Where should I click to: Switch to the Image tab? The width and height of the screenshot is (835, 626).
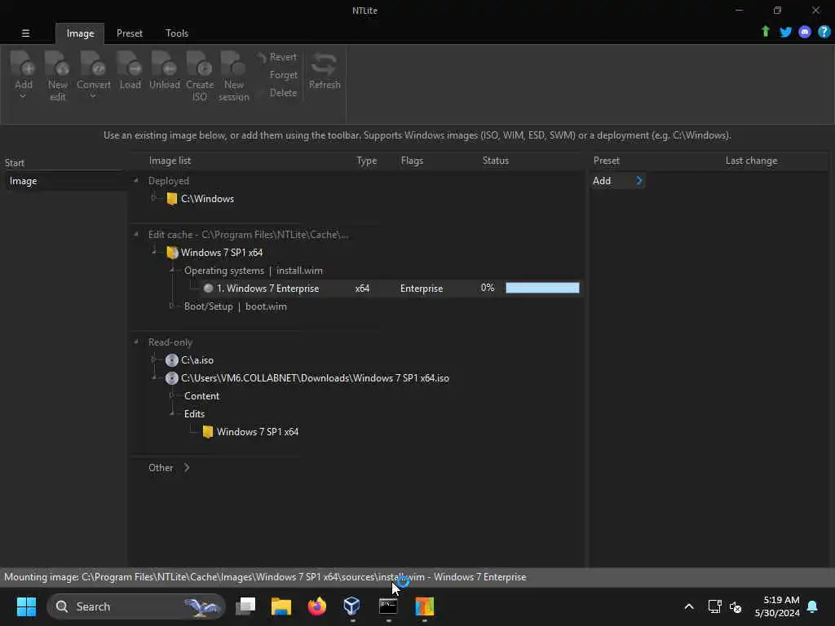tap(80, 33)
